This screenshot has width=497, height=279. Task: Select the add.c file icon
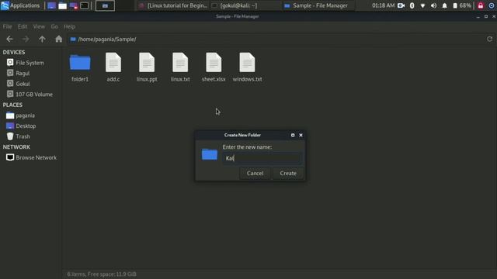tap(113, 62)
